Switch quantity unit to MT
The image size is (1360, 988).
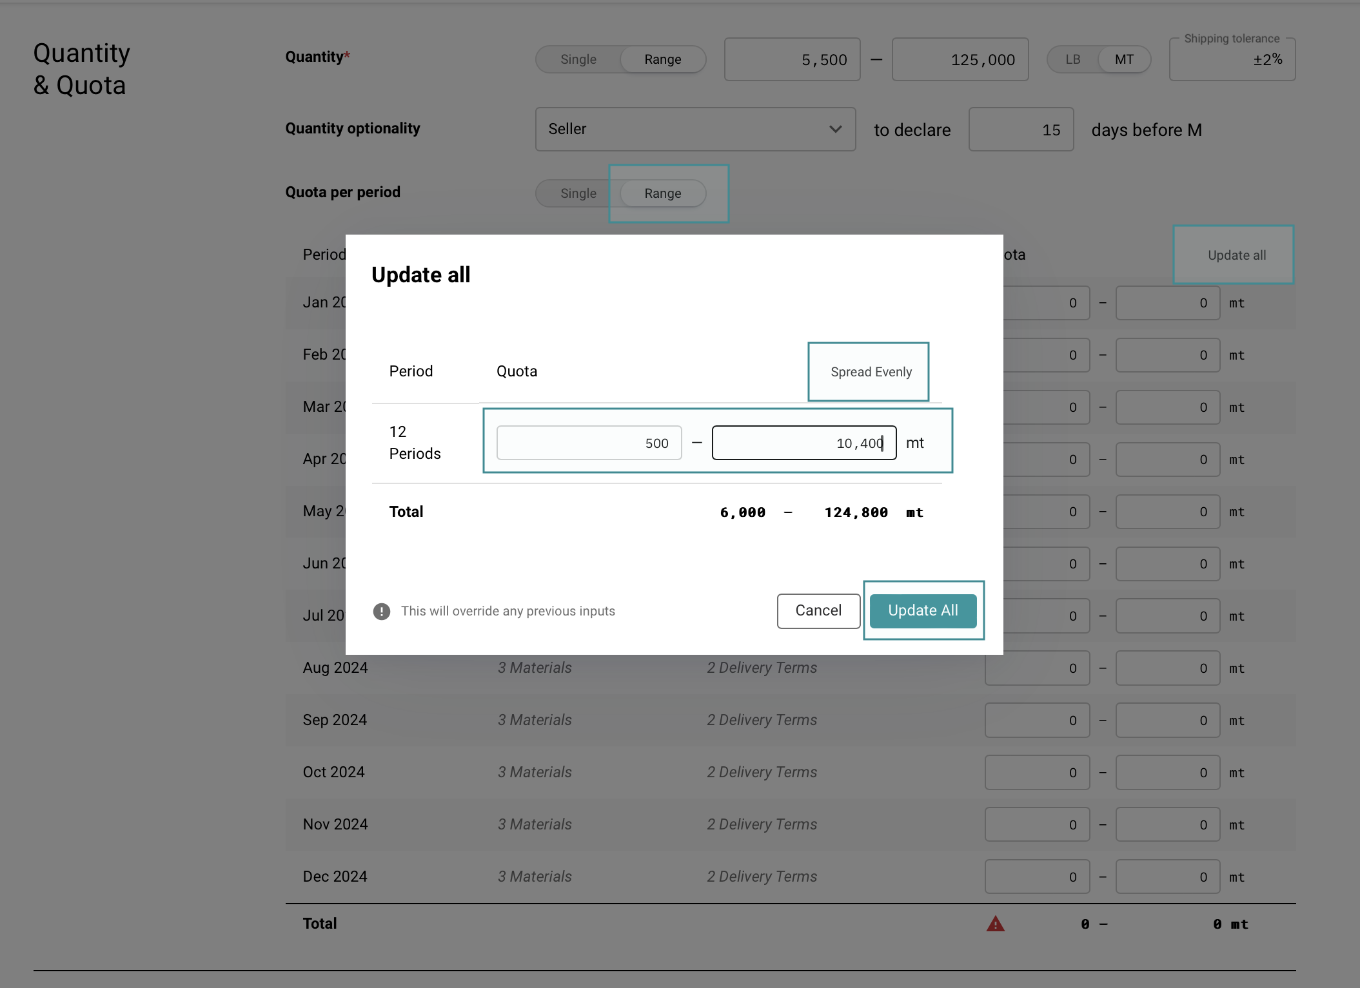coord(1124,59)
